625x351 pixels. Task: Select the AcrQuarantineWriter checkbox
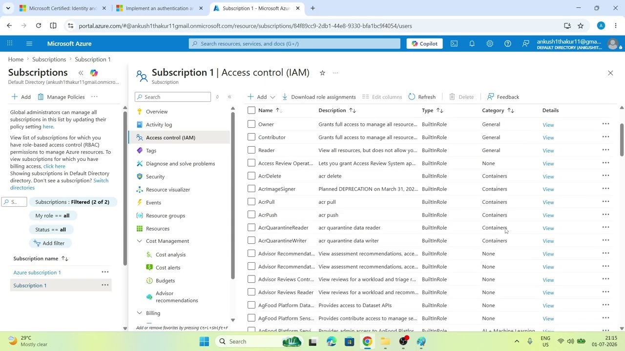point(251,240)
